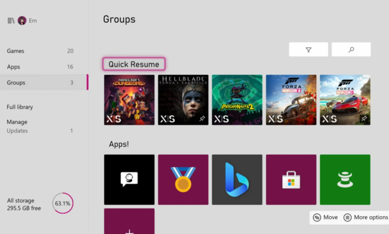The width and height of the screenshot is (389, 234).
Task: Click the Games count '20'
Action: click(x=70, y=51)
